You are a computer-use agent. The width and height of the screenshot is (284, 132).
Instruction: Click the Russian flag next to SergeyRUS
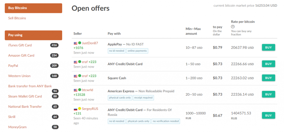click(x=75, y=109)
